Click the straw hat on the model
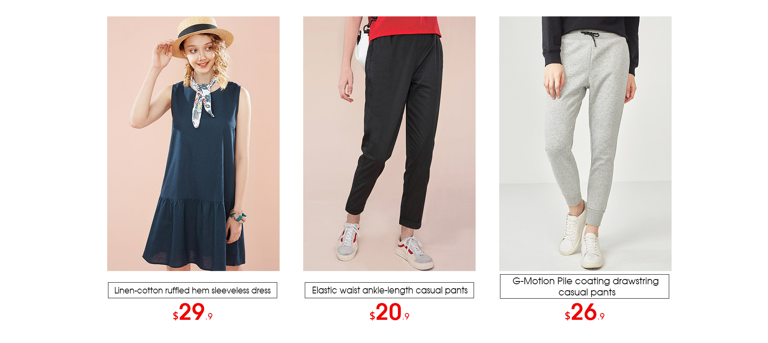Viewport: 768px width, 343px height. tap(203, 36)
